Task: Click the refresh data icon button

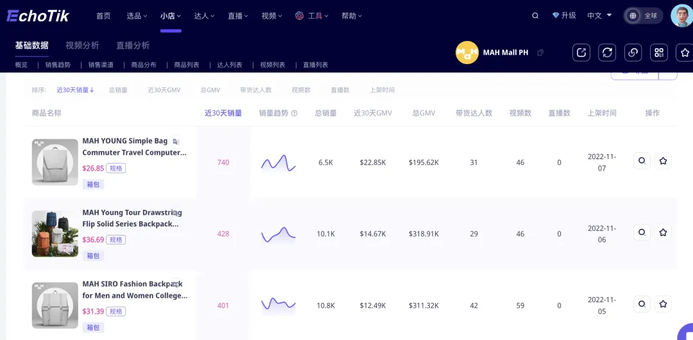Action: click(x=607, y=53)
